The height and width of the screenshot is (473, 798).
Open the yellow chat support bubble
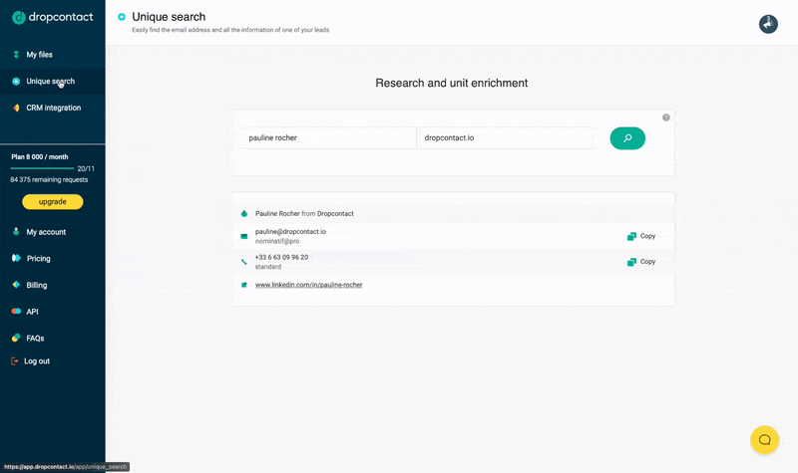coord(764,440)
